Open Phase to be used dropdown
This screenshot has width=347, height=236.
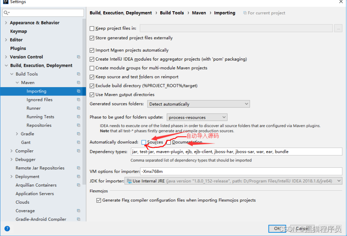coord(197,117)
